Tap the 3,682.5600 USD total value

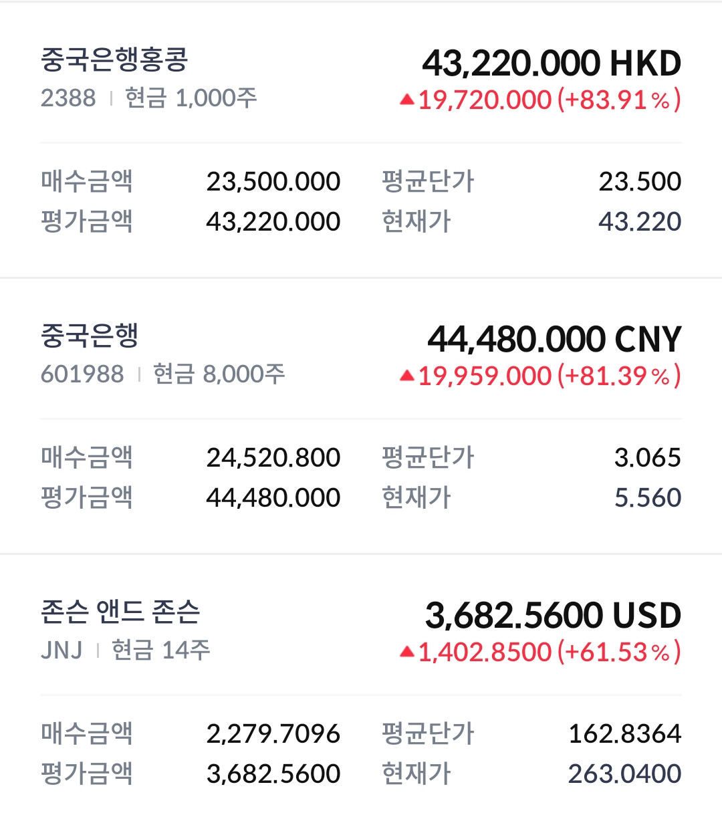pyautogui.click(x=553, y=616)
